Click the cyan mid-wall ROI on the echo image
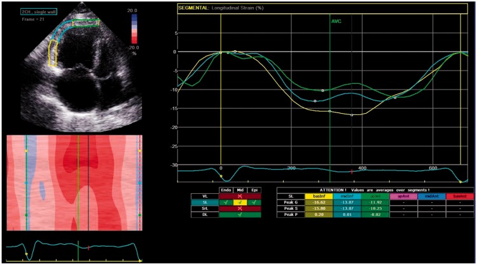This screenshot has width=477, height=265. click(x=62, y=31)
